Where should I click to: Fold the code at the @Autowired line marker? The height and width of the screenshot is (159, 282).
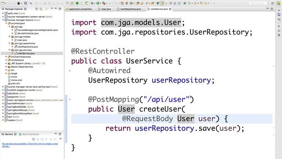click(70, 71)
